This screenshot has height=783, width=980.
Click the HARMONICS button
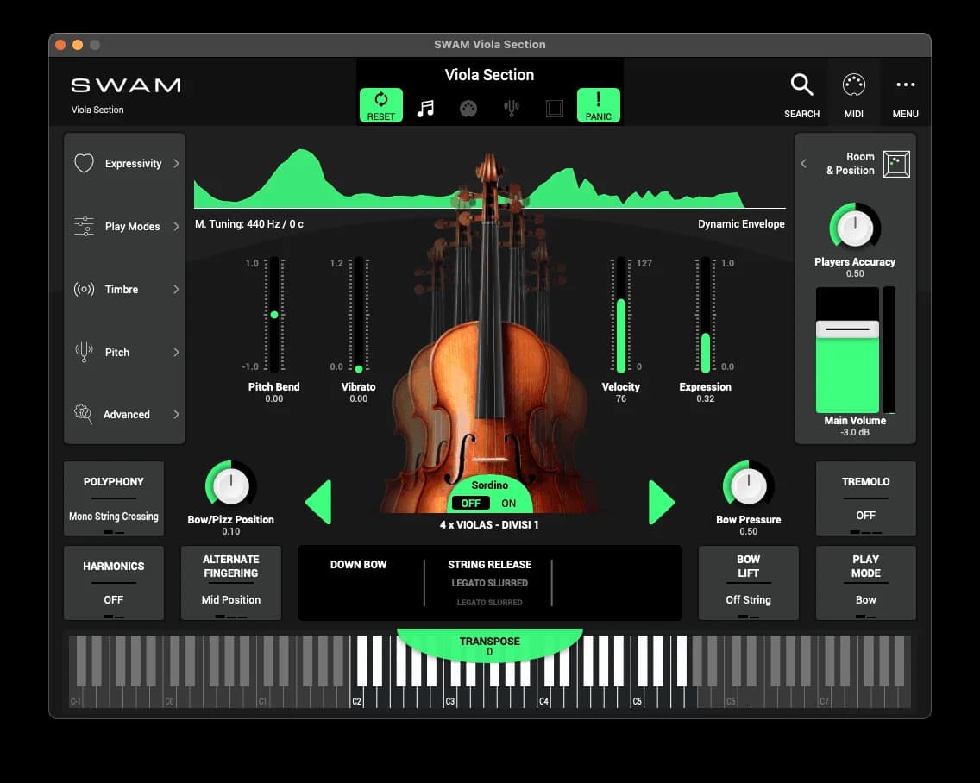(x=114, y=583)
